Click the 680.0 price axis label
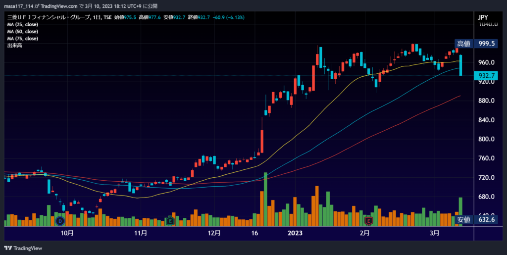This screenshot has width=507, height=255. point(487,197)
